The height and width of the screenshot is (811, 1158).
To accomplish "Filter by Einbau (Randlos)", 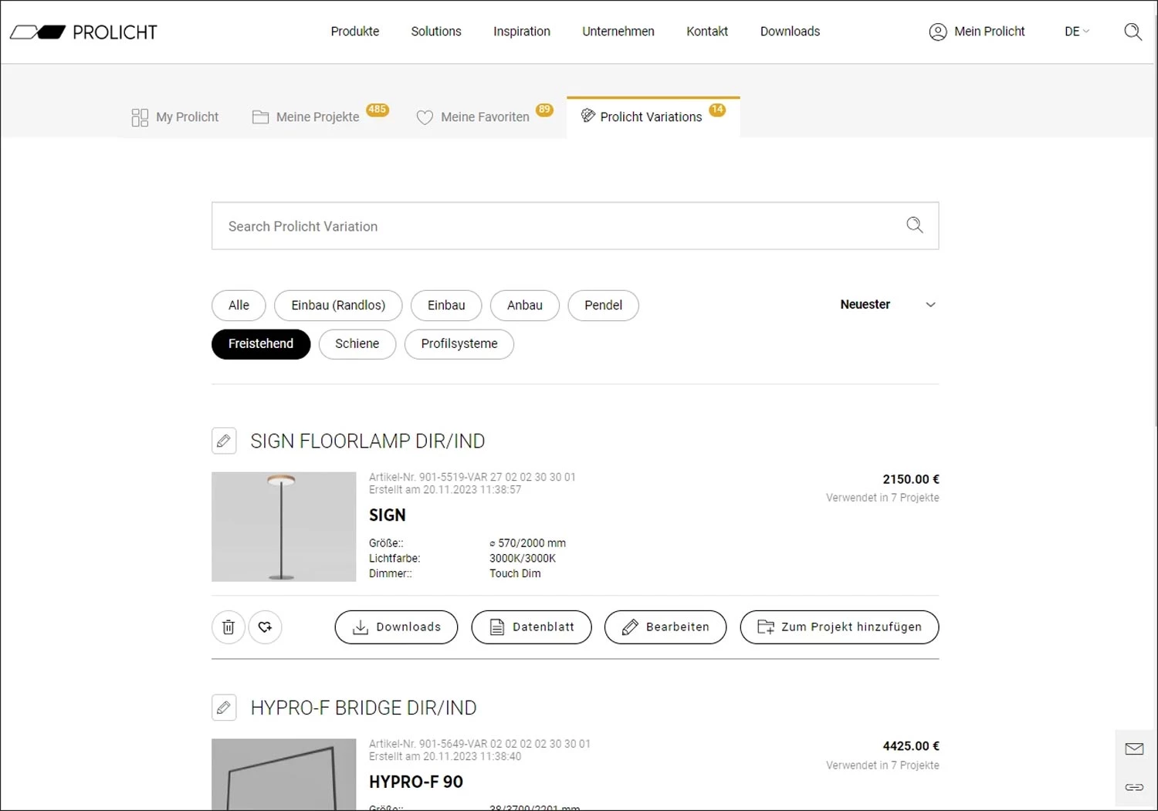I will pos(338,306).
